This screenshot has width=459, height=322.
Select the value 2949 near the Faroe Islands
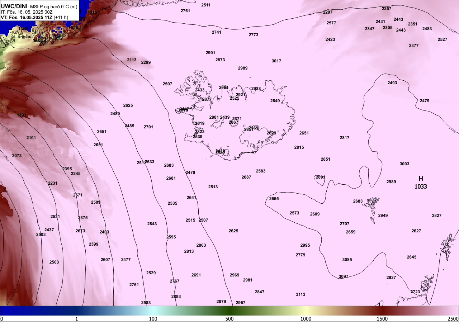point(383,216)
